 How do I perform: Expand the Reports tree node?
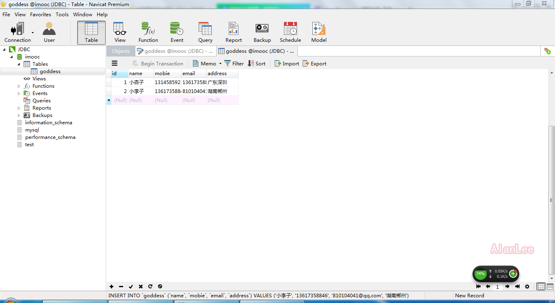point(19,108)
